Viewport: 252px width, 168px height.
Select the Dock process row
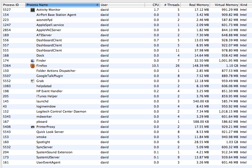(x=127, y=55)
